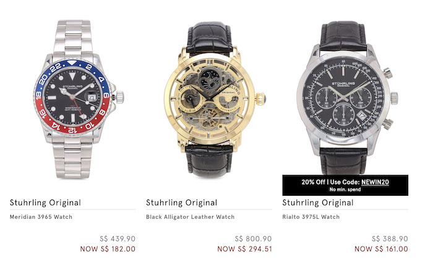This screenshot has width=433, height=267.
Task: Open the gold skeleton watch image
Action: point(215,100)
